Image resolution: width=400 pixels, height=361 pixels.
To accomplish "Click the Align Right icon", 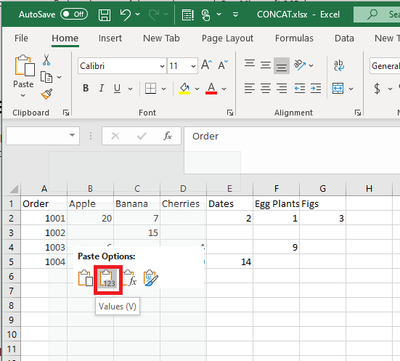I will coord(282,89).
